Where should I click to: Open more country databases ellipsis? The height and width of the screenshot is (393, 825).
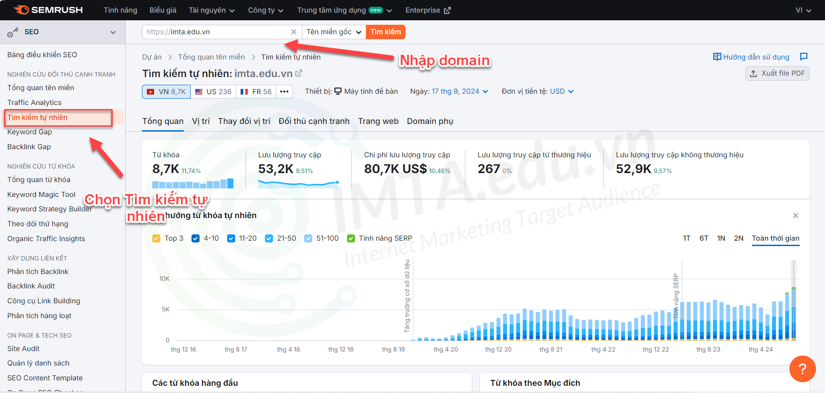(284, 91)
